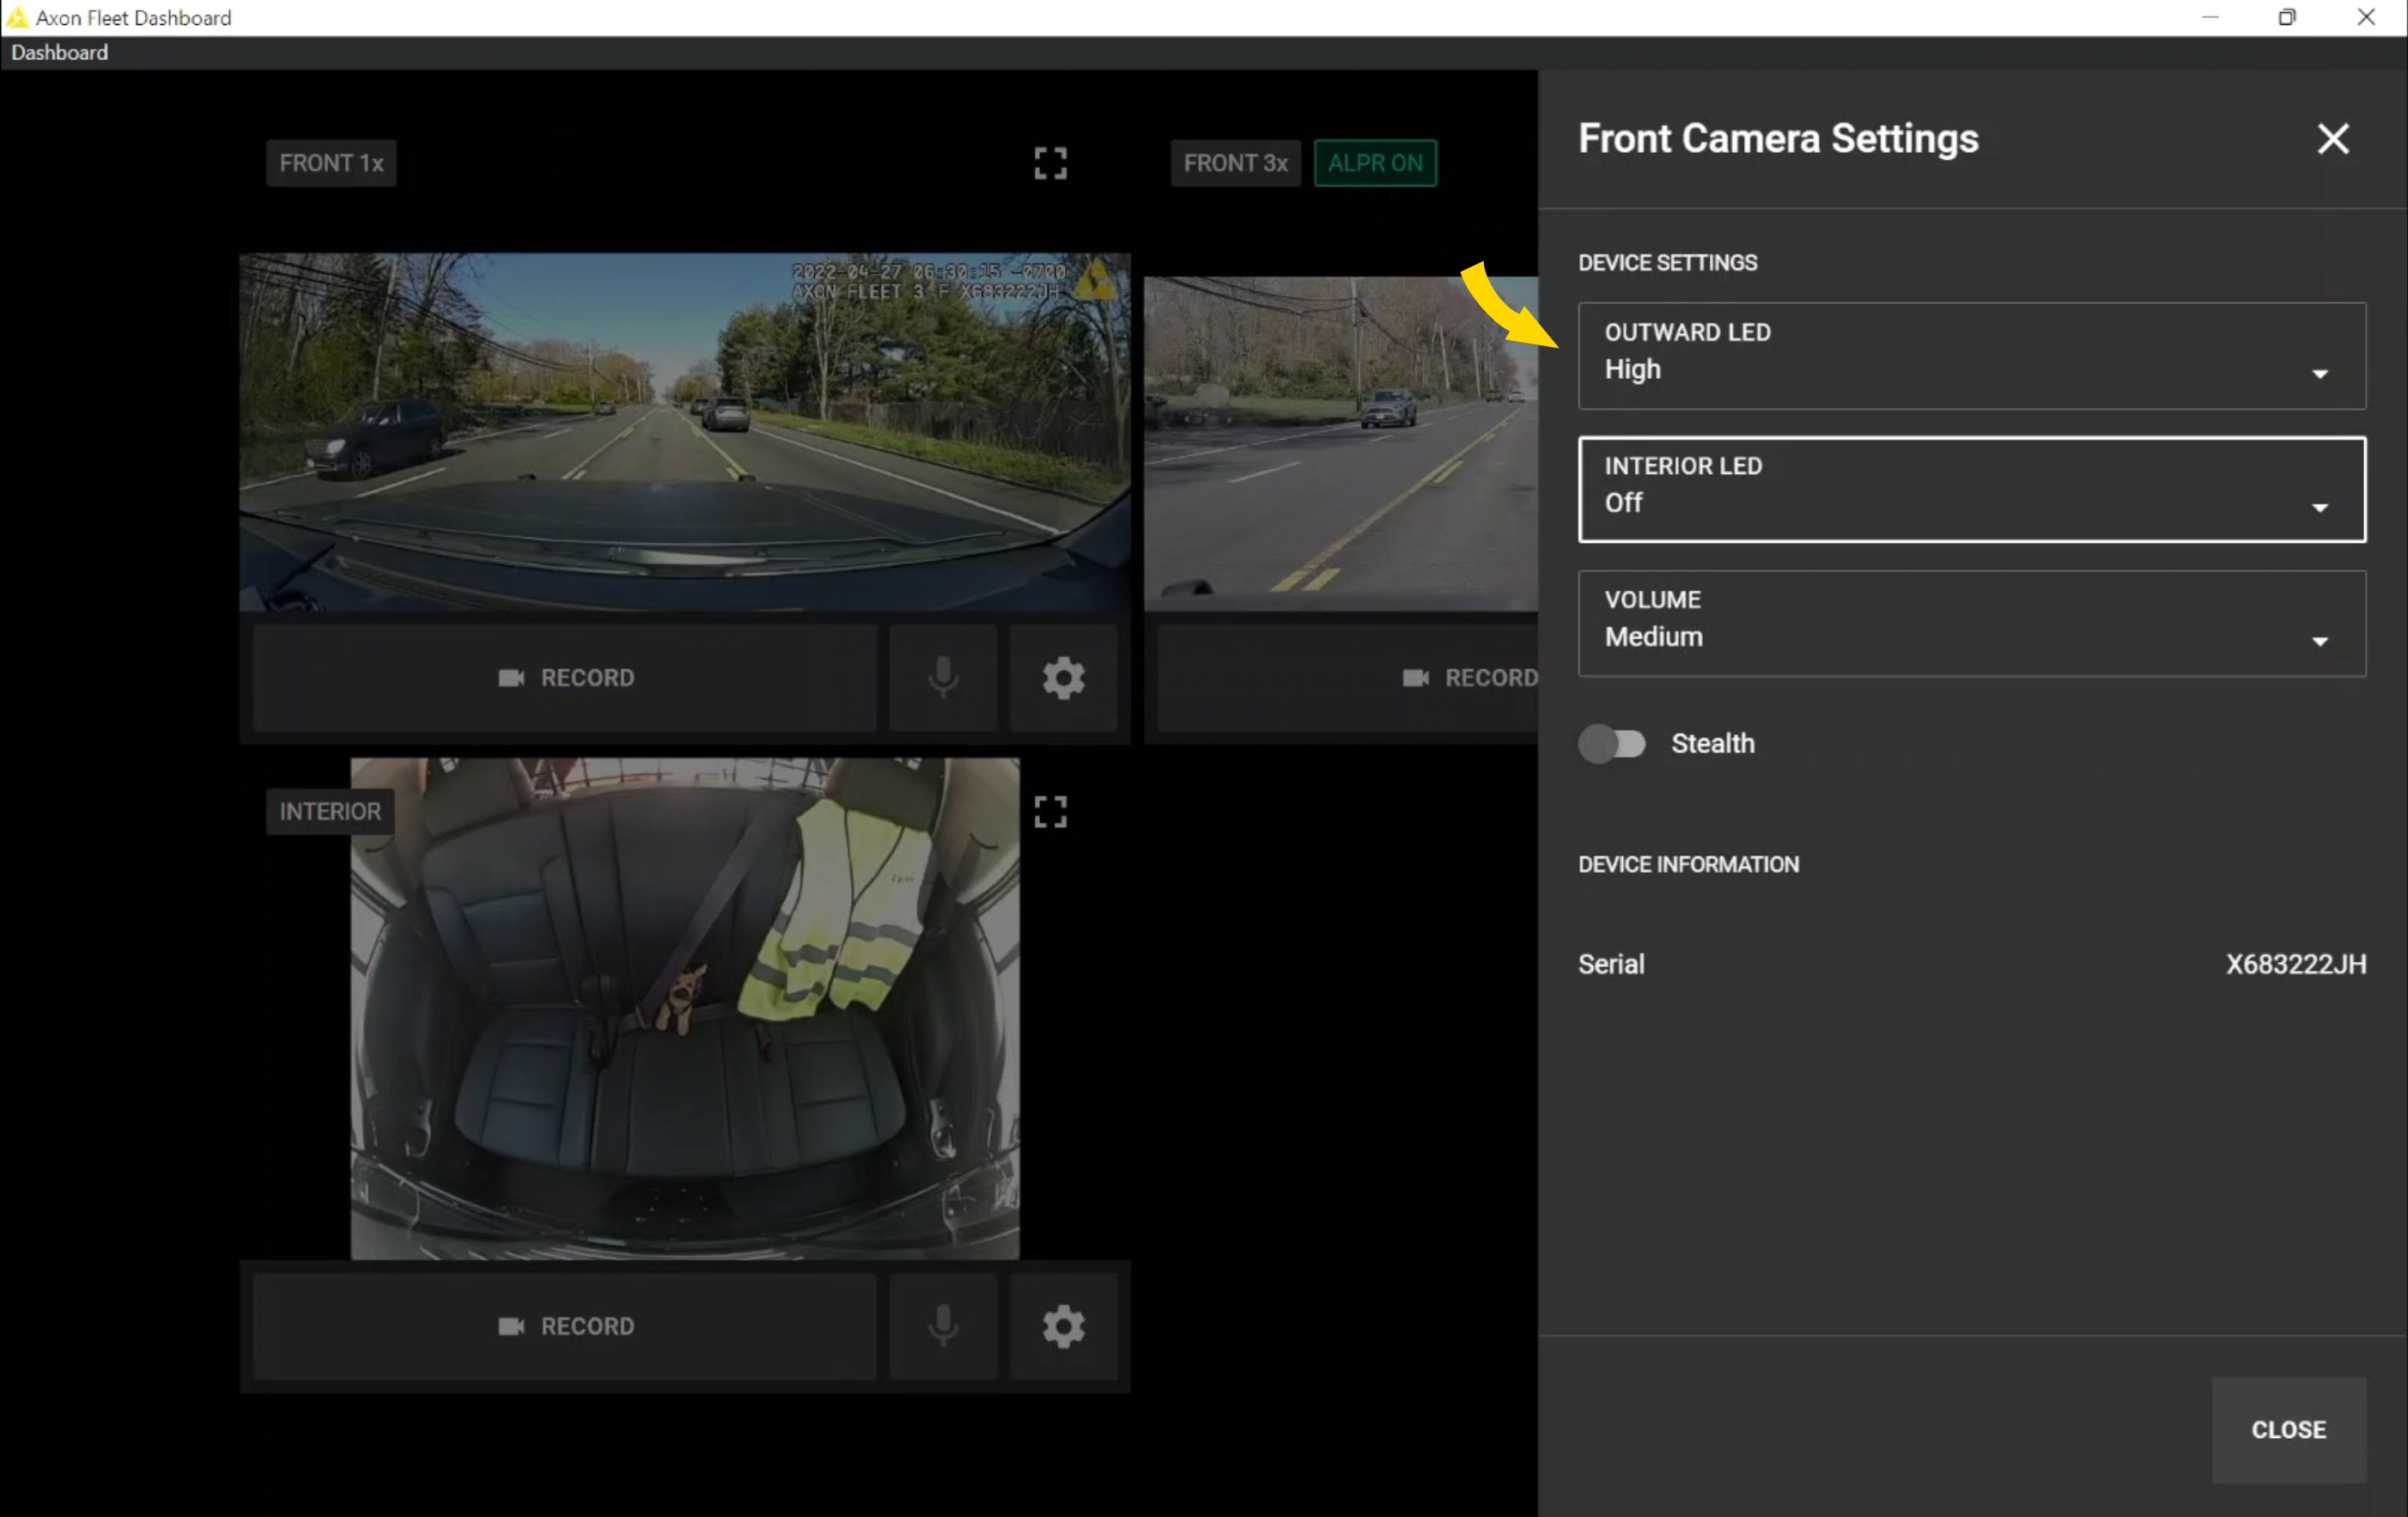Select the FRONT 3x camera label
The image size is (2408, 1517).
tap(1235, 163)
